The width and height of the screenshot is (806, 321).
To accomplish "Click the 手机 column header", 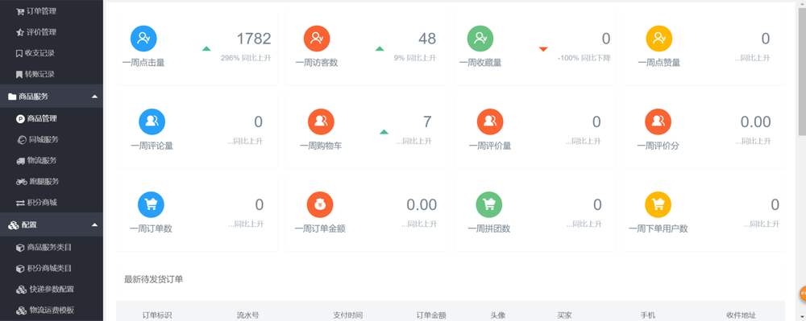I will 648,315.
